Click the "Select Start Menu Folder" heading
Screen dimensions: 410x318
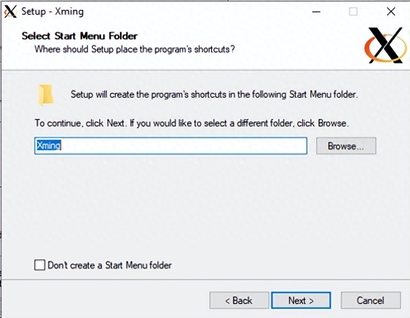(79, 36)
